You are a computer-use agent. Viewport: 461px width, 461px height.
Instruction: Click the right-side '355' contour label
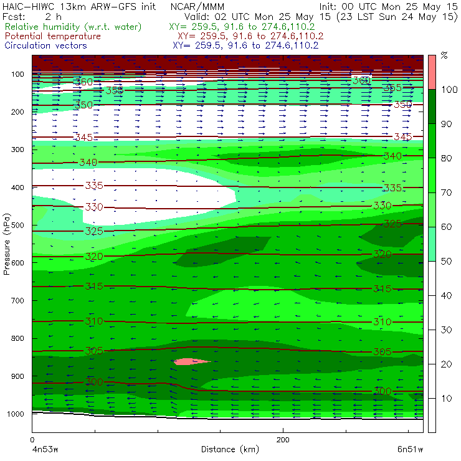coord(392,87)
